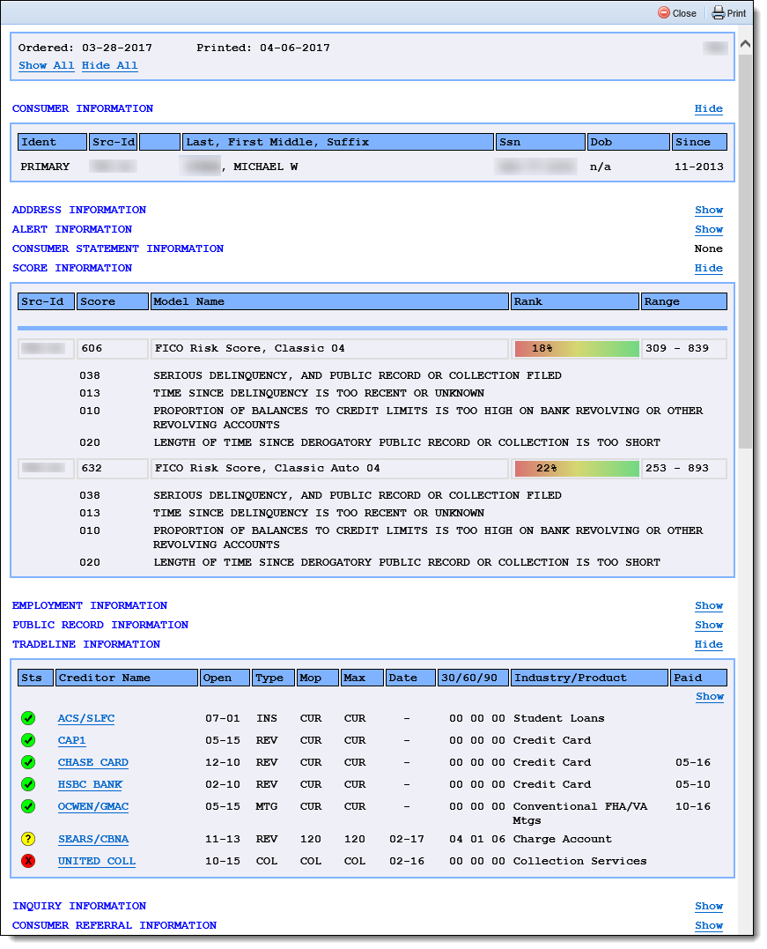Viewport: 767px width, 949px height.
Task: Click the SEARS/CBNA date '02-17'
Action: 407,839
